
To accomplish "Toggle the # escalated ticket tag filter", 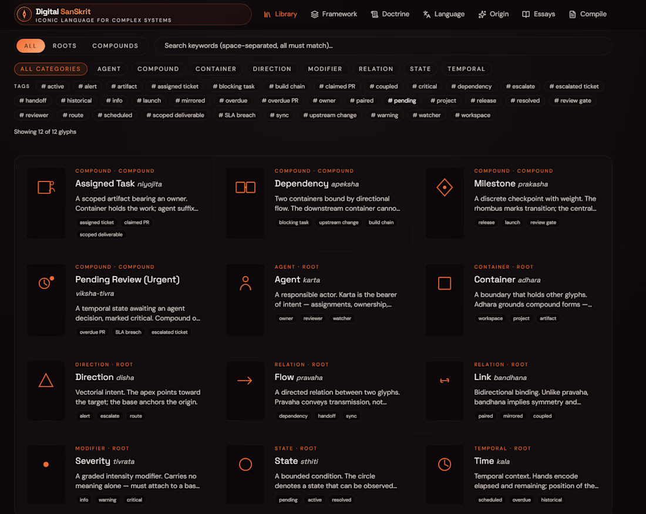I will click(574, 86).
